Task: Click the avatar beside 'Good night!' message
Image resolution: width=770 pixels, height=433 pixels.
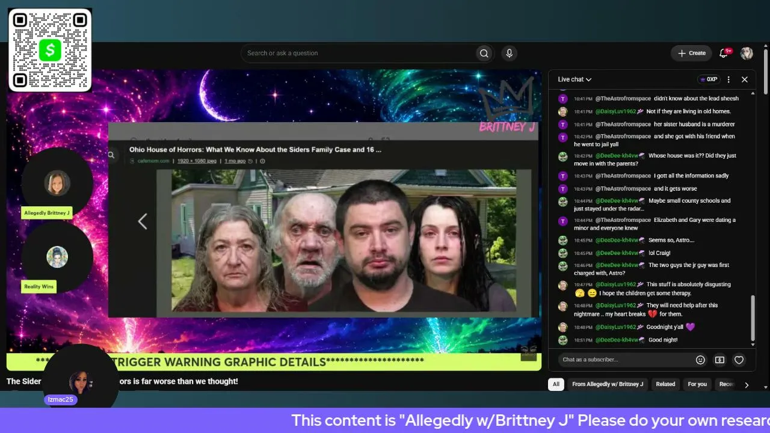Action: click(x=562, y=340)
